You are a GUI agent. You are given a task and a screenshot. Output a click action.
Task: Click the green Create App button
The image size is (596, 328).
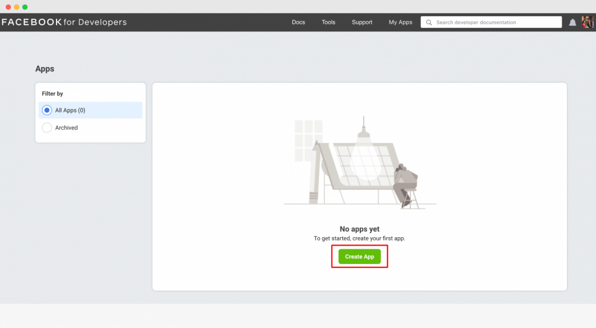point(360,256)
